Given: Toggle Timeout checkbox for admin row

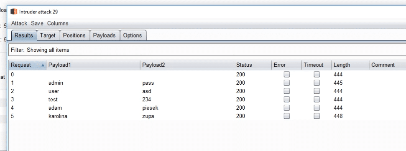Looking at the screenshot, I should (317, 83).
